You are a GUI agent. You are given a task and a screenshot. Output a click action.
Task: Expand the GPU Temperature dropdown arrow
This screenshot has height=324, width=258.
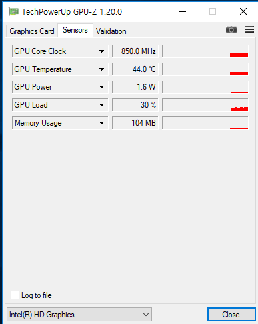(101, 69)
